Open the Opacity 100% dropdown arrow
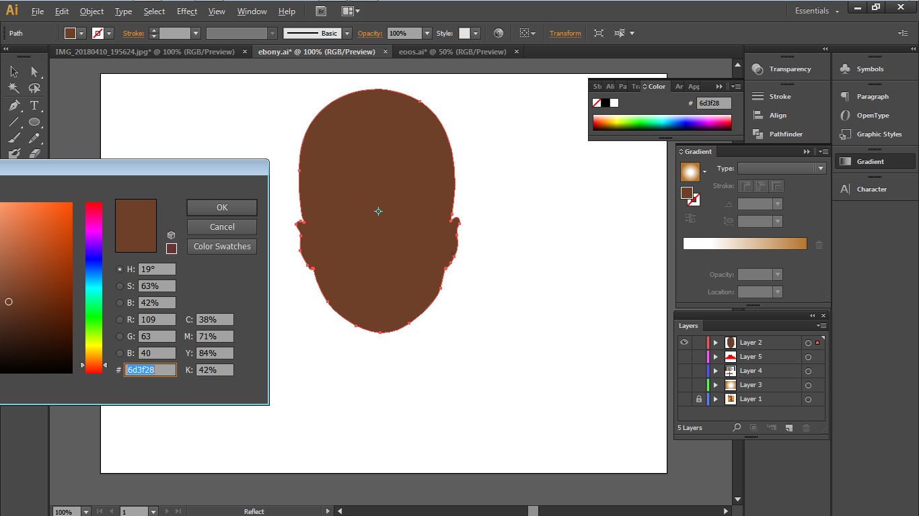The image size is (919, 516). 427,33
